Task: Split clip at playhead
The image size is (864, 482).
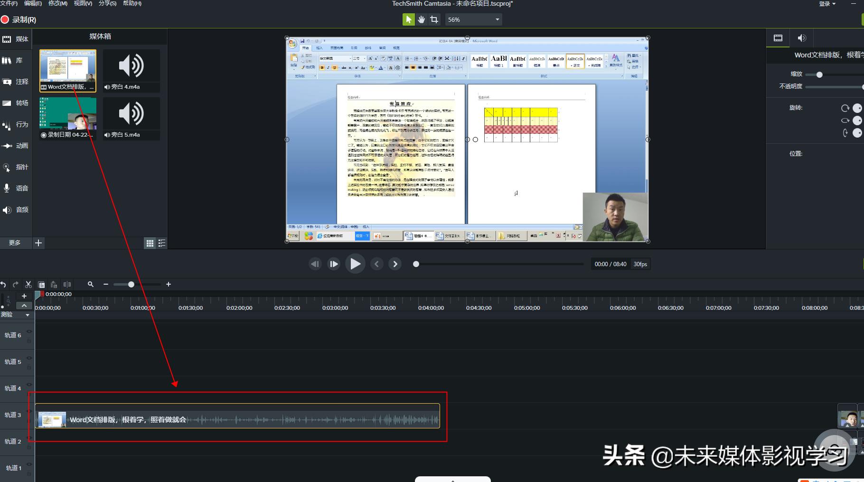Action: (67, 285)
